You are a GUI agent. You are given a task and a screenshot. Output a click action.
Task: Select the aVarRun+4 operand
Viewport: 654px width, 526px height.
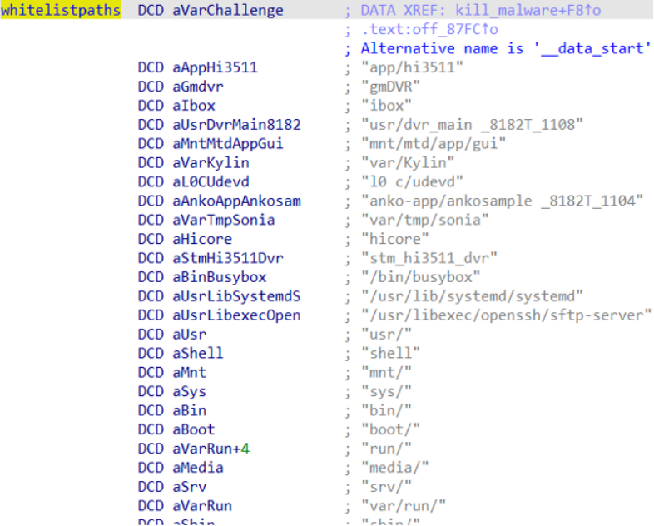211,449
